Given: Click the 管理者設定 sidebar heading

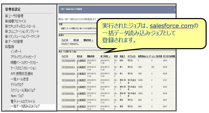Looking at the screenshot, I should pos(13,9).
